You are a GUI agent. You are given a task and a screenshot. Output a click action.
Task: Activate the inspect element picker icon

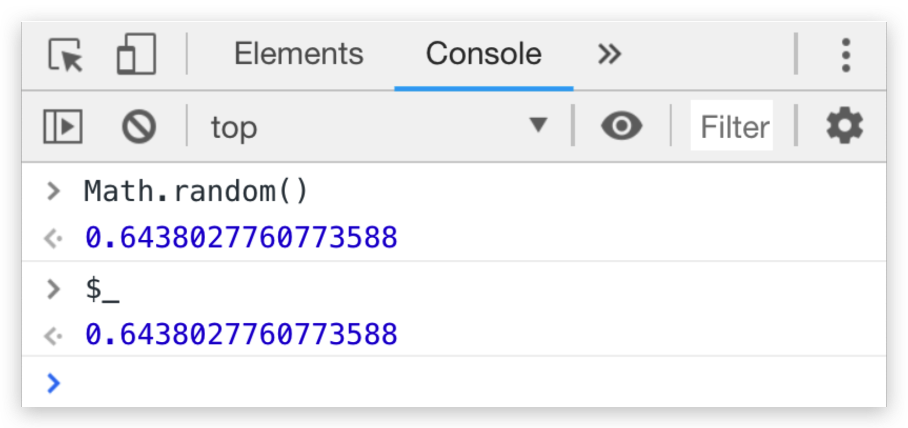(x=65, y=54)
